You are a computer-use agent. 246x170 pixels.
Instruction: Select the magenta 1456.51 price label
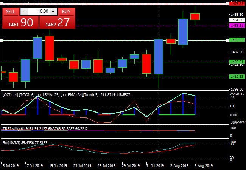point(237,26)
